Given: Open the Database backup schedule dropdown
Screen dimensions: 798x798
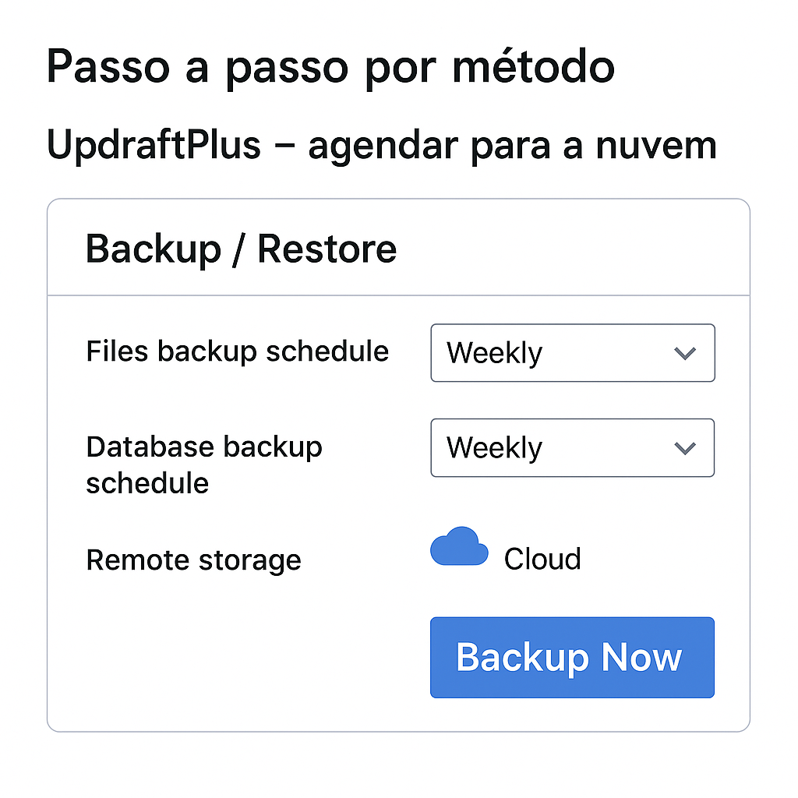Looking at the screenshot, I should click(x=572, y=448).
